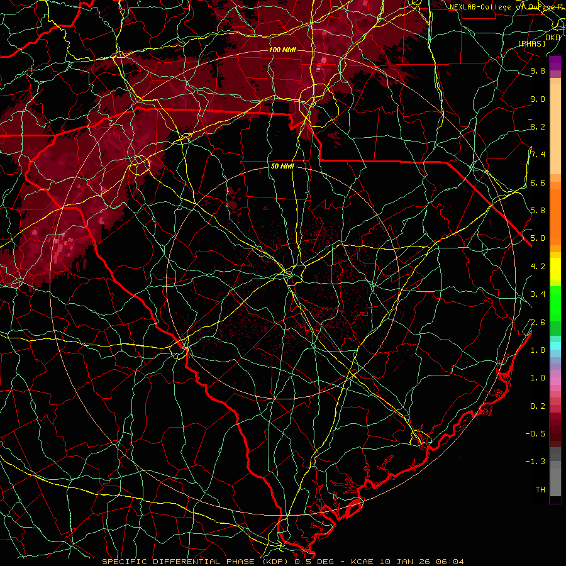Screen dimensions: 566x566
Task: Click the 50 NMI range ring label
Action: 282,166
